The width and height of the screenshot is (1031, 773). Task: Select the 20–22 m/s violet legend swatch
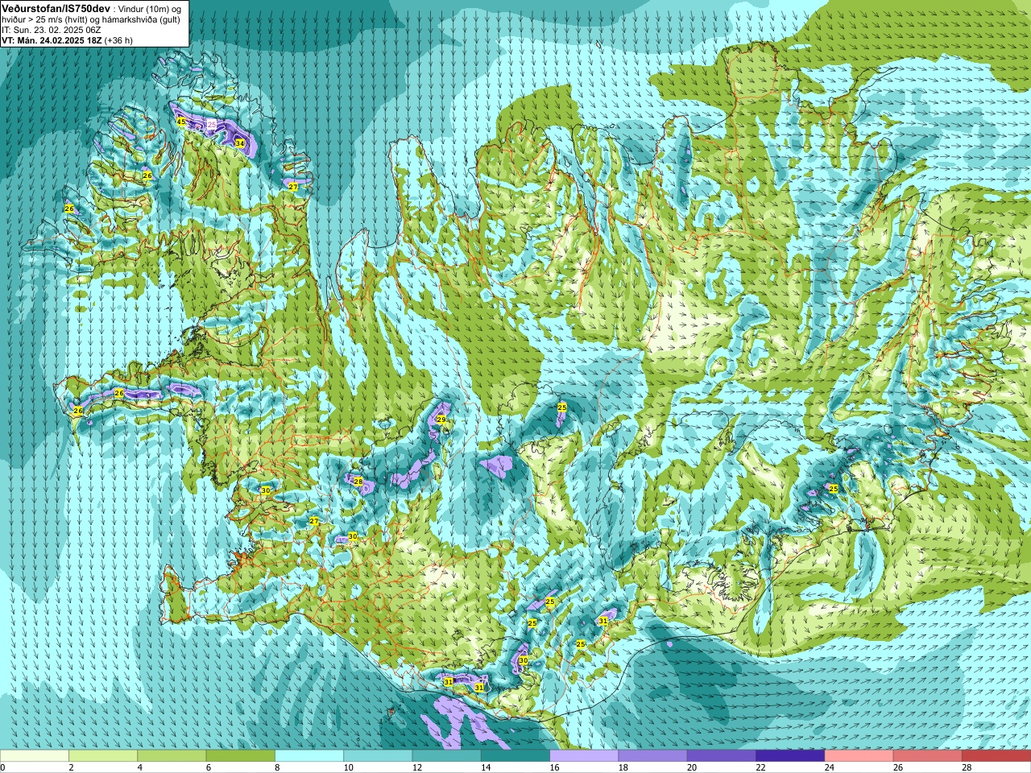pyautogui.click(x=722, y=756)
